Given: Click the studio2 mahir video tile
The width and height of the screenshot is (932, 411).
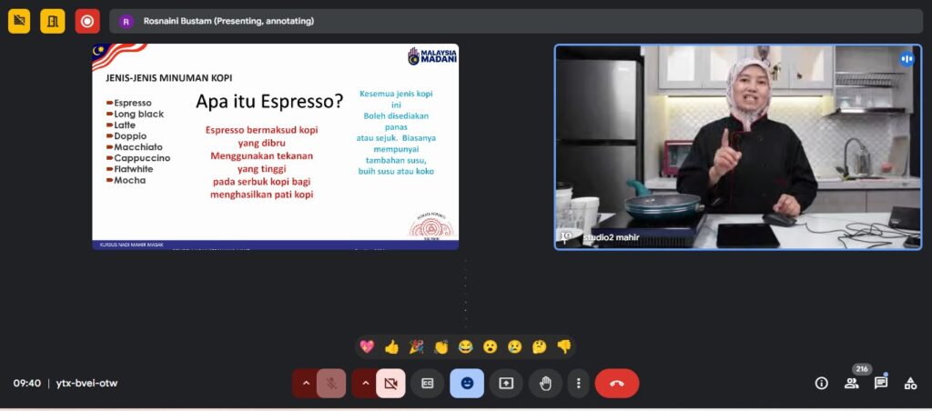Looking at the screenshot, I should [x=737, y=146].
